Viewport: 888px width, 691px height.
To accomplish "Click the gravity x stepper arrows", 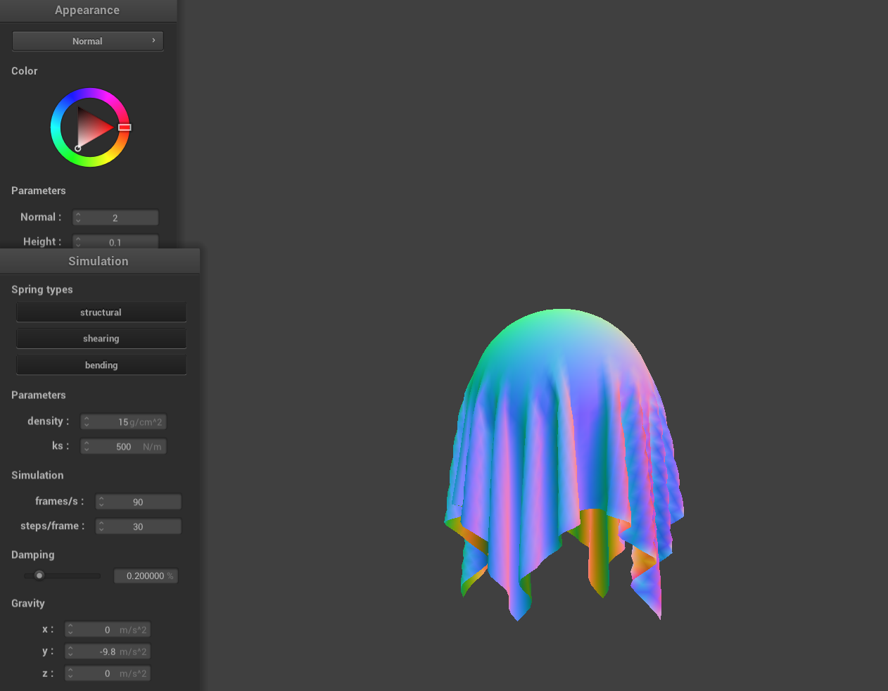I will point(70,630).
